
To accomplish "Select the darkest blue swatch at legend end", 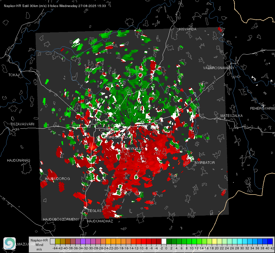I will point(270,241).
